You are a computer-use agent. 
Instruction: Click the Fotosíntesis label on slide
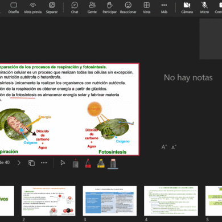[112, 152]
